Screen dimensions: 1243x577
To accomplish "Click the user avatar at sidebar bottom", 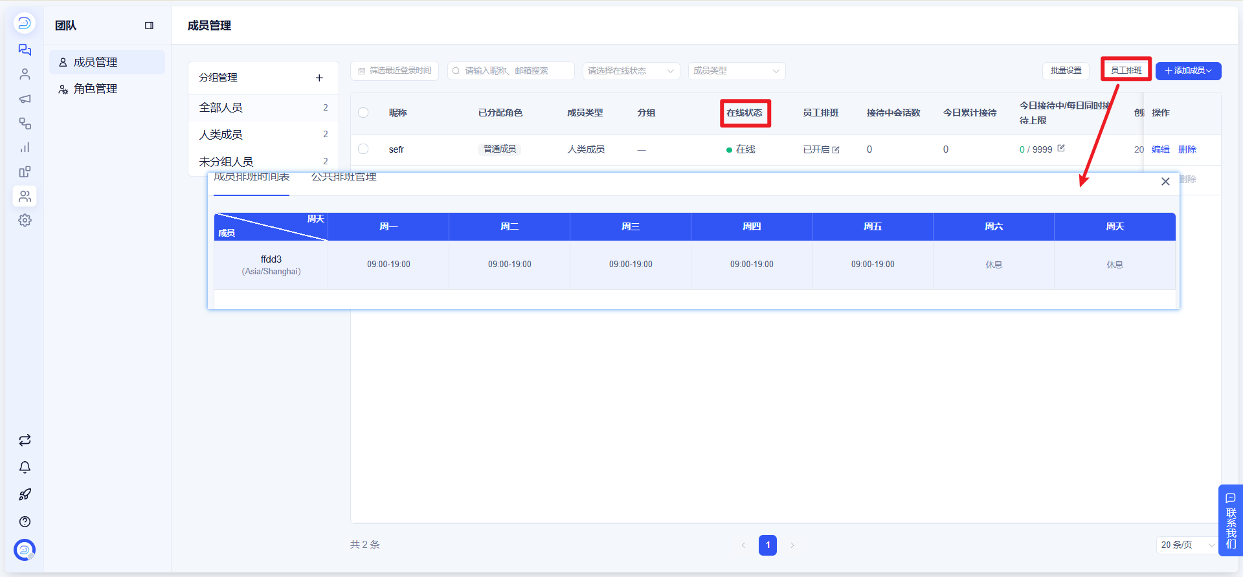I will pos(25,550).
